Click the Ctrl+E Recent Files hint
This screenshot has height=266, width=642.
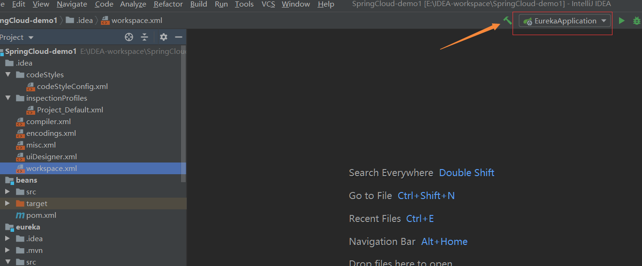pos(420,219)
